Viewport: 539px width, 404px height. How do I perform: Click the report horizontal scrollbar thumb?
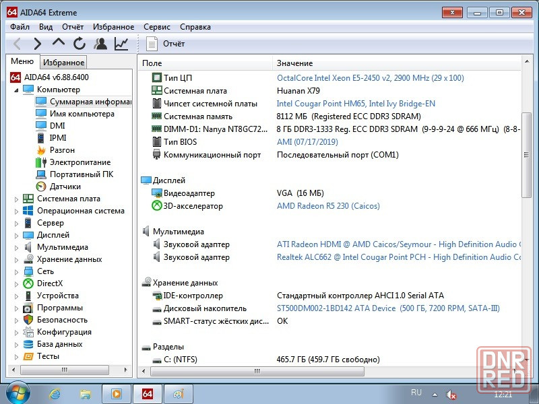click(x=257, y=371)
